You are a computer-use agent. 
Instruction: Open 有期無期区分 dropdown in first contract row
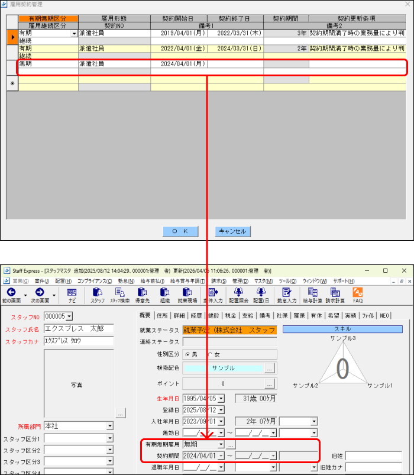pyautogui.click(x=75, y=34)
